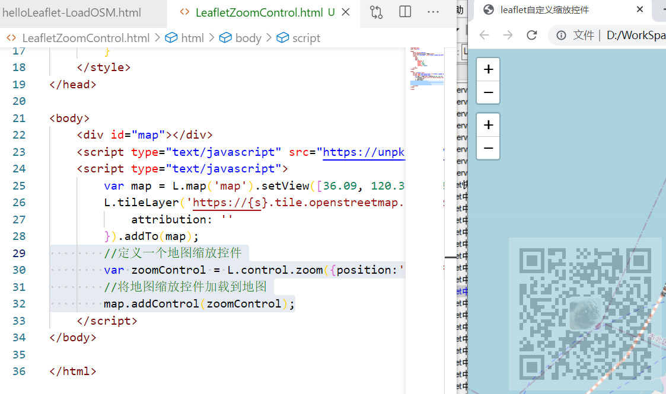Open source control changes icon in editor
Screen dimensions: 666x394
click(x=377, y=12)
